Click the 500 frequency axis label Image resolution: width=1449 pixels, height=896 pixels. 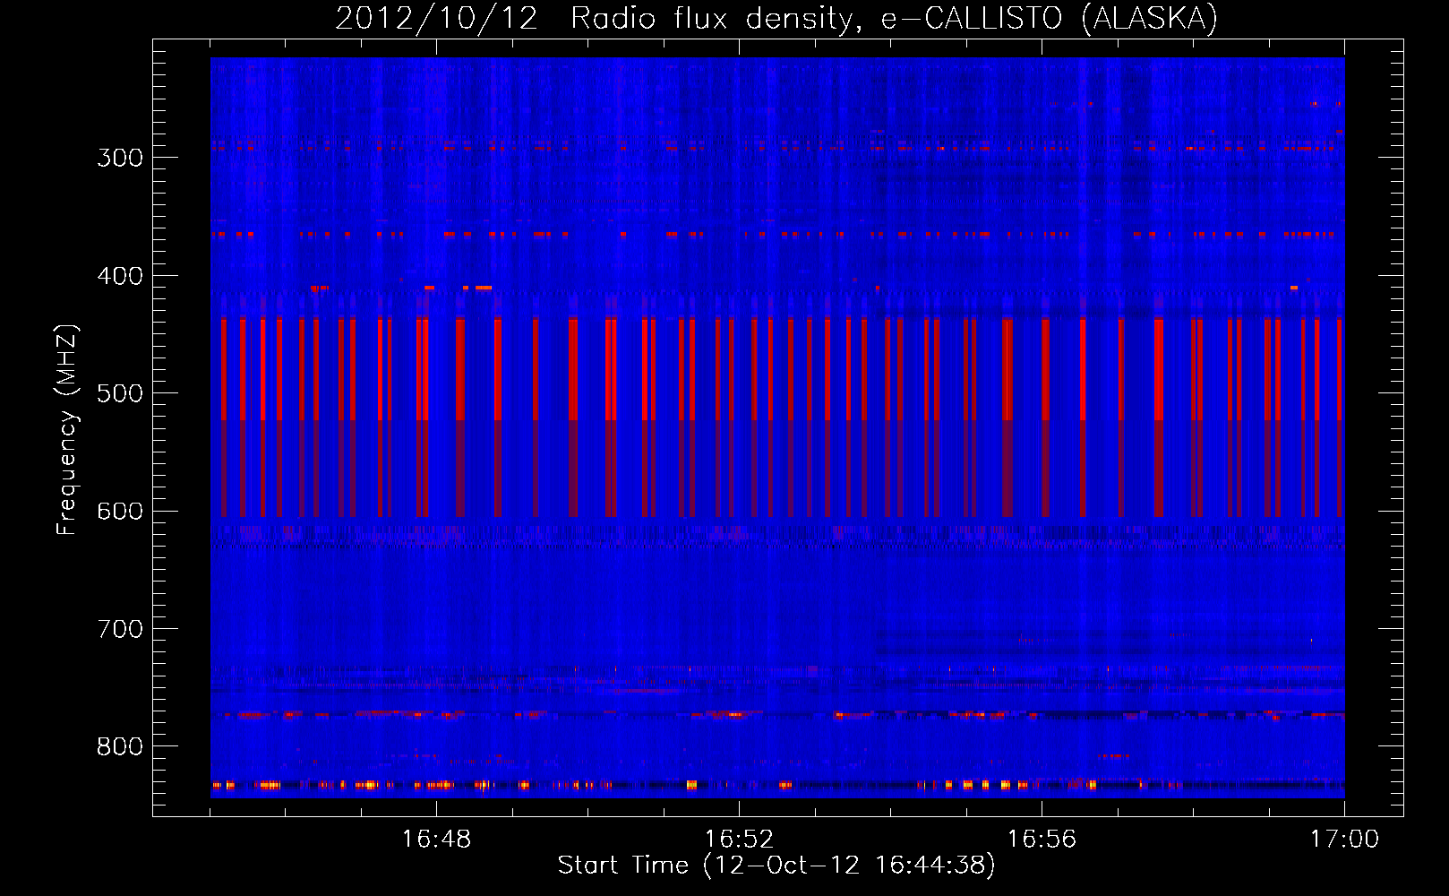120,393
